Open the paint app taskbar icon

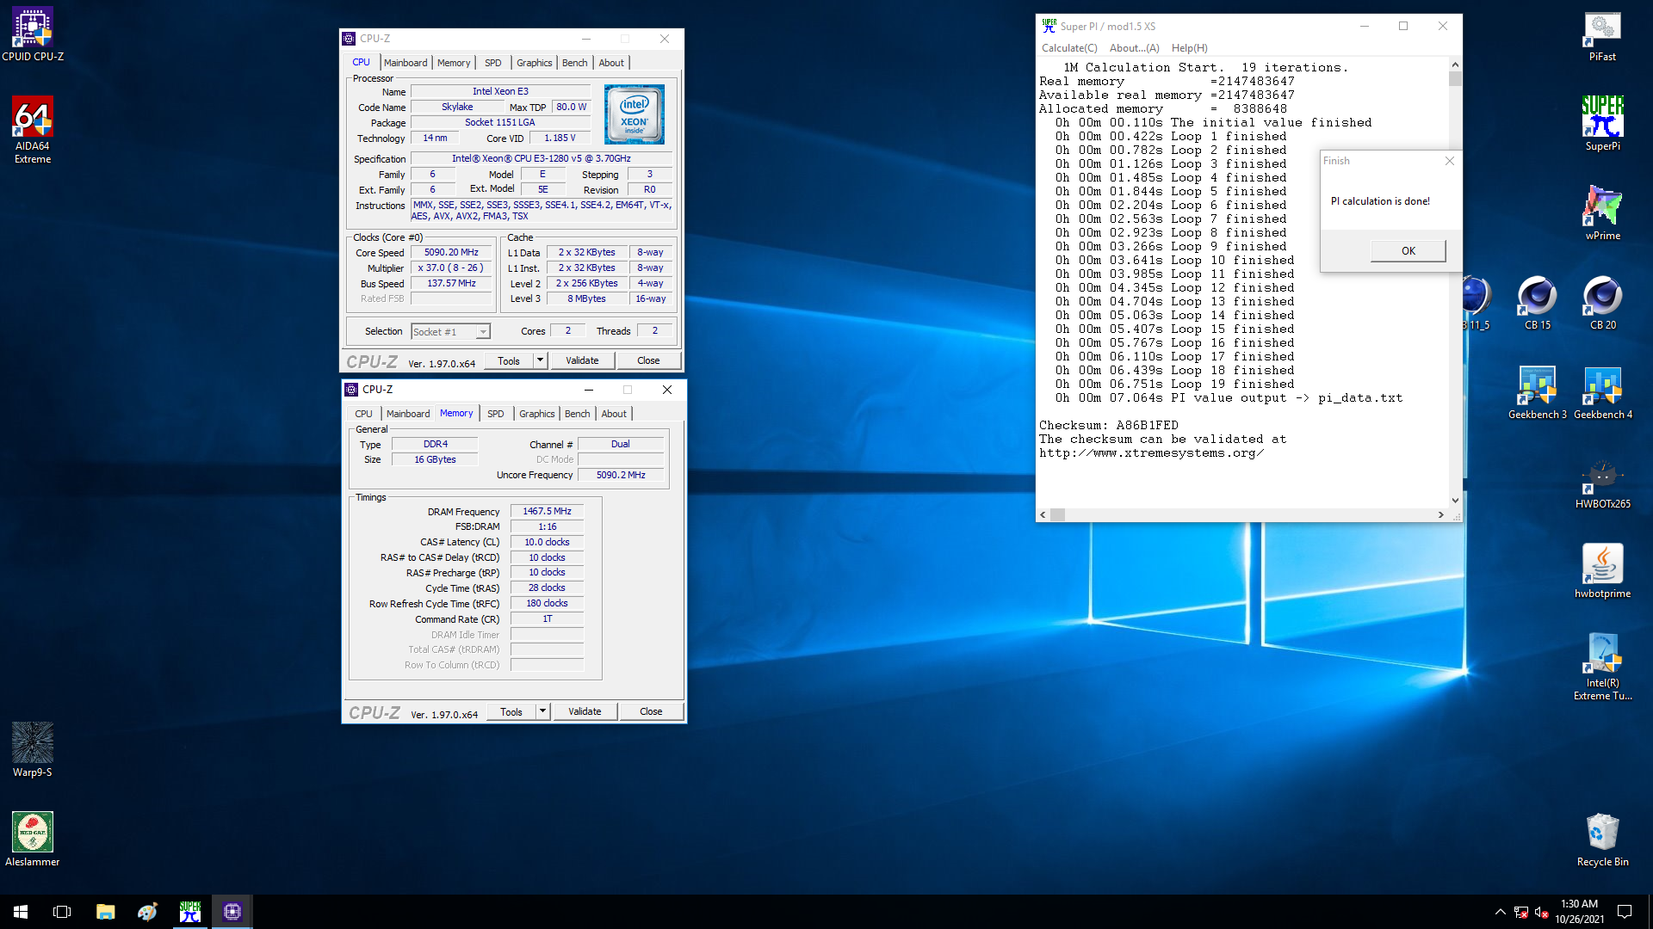click(x=147, y=912)
